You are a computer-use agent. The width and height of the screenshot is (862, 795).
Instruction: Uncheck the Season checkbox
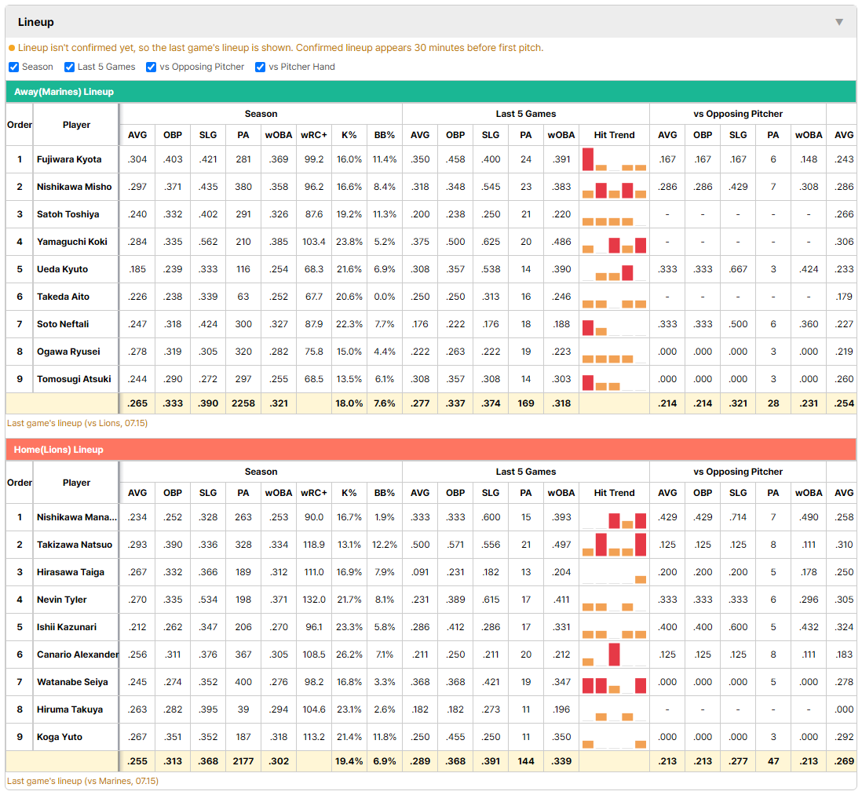(x=14, y=67)
